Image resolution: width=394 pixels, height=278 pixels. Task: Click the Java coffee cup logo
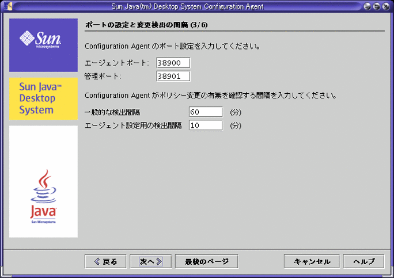point(43,196)
